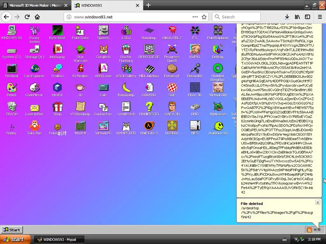Bookmark this page with star
The height and width of the screenshot is (244, 326).
(x=204, y=17)
